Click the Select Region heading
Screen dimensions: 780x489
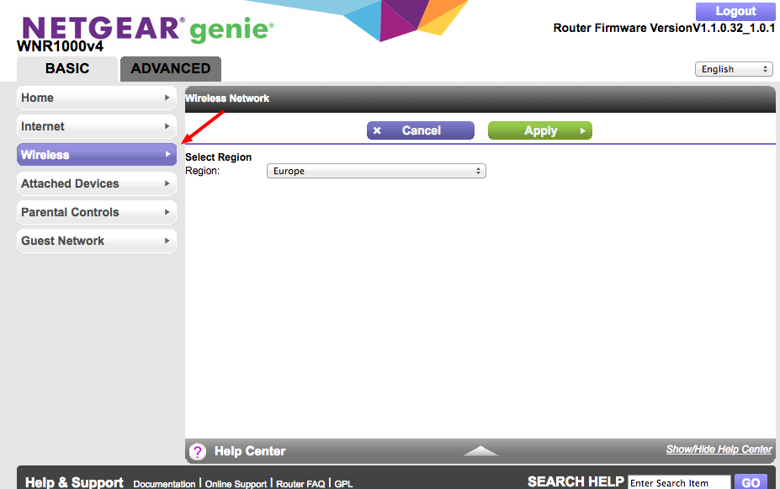(x=219, y=157)
